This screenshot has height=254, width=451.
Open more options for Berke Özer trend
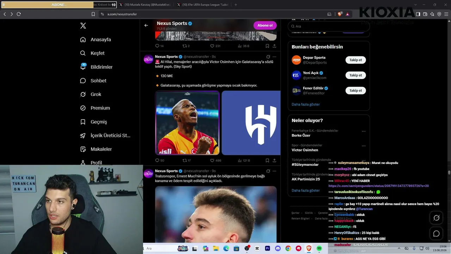(x=364, y=131)
